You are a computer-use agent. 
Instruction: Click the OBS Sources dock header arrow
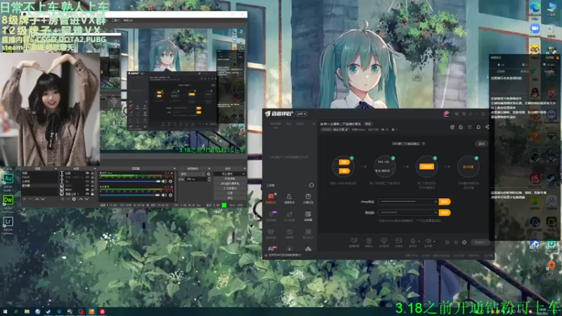coord(95,169)
